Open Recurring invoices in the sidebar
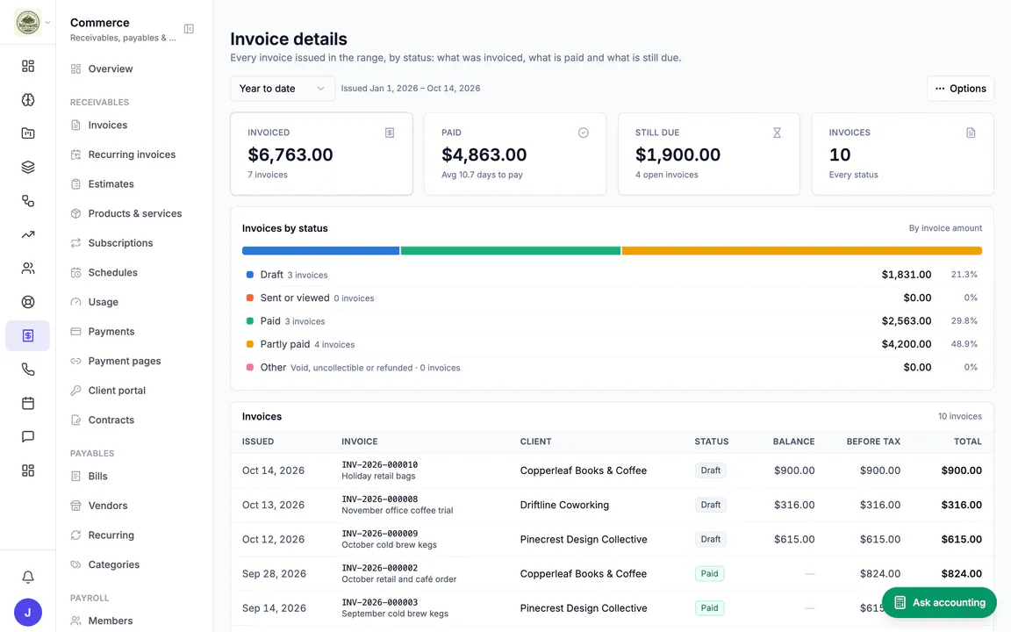Image resolution: width=1011 pixels, height=632 pixels. (132, 154)
